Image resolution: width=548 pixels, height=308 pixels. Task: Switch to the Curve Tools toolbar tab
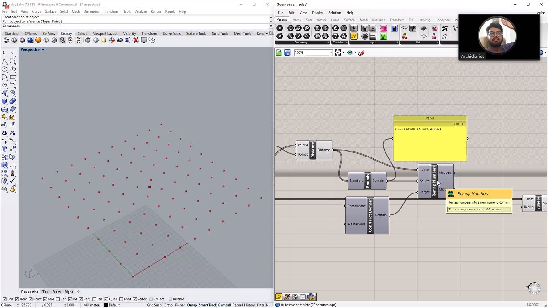(x=172, y=33)
